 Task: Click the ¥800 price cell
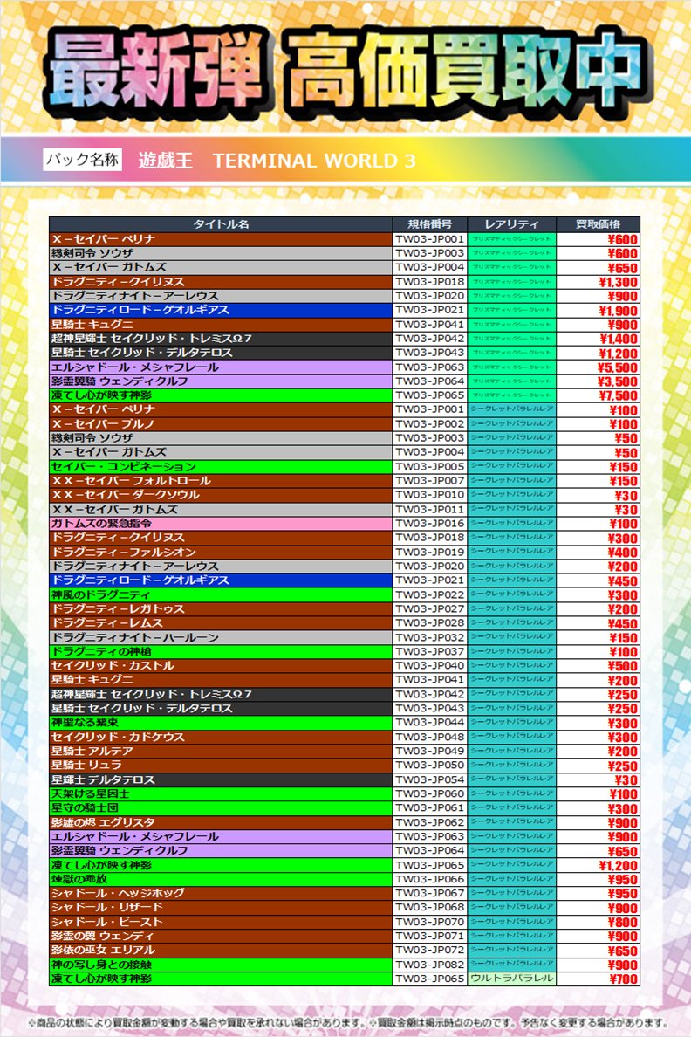(x=598, y=921)
